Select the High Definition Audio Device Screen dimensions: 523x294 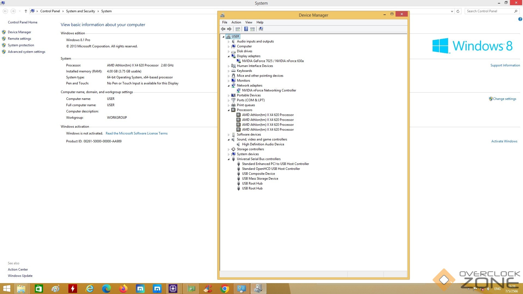click(263, 144)
